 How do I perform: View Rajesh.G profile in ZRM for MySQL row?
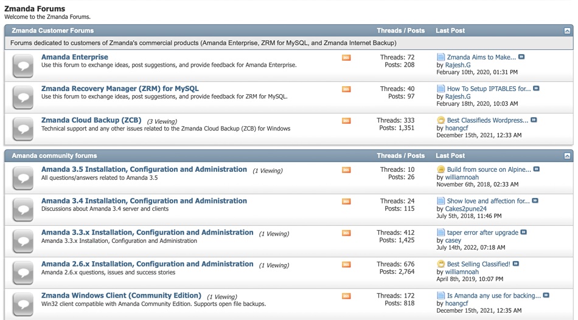click(458, 97)
